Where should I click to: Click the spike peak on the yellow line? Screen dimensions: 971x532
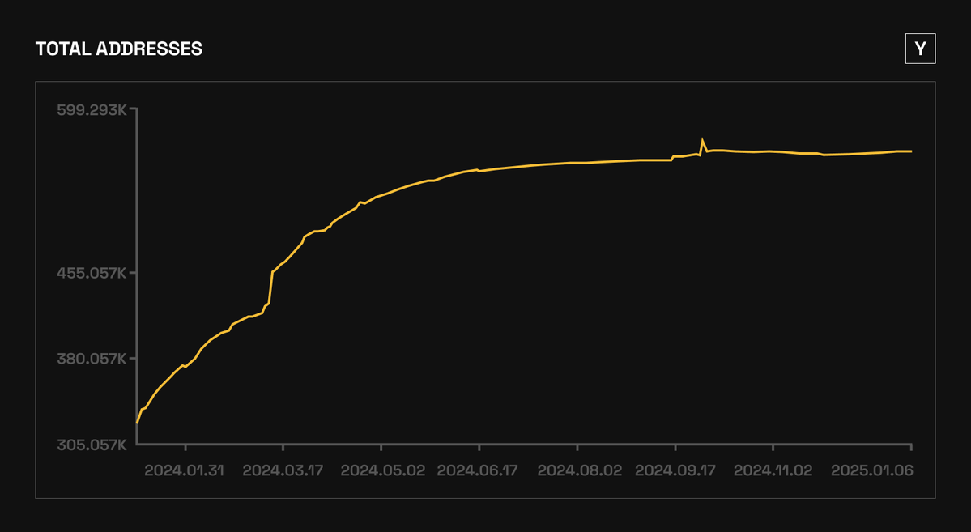coord(702,140)
